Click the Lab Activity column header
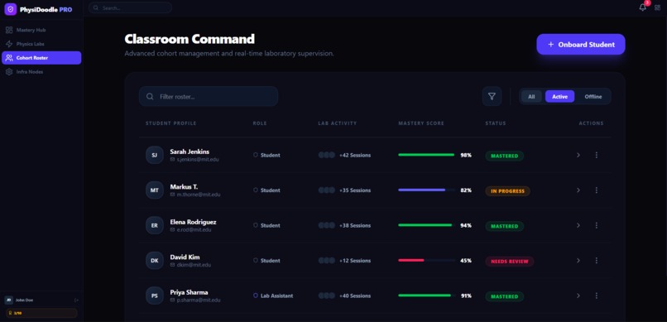Screen dimensions: 667x322 338,123
